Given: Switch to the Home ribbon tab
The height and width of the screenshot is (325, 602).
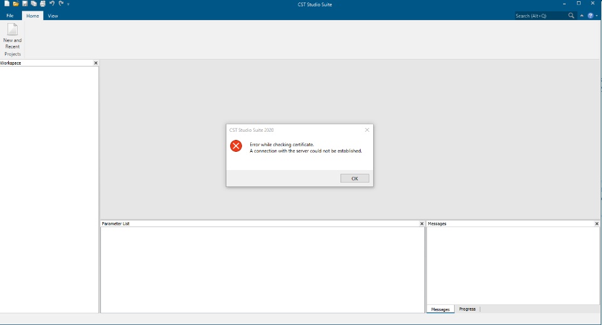Looking at the screenshot, I should pyautogui.click(x=33, y=16).
